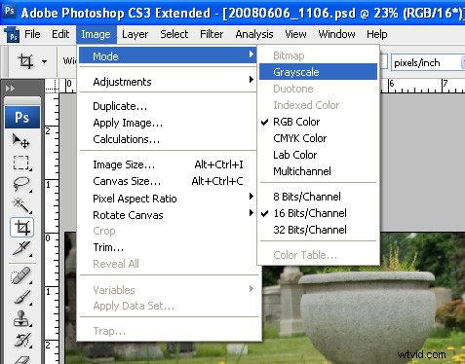Click the horizontal ruler at mark 6
This screenshot has width=465, height=364.
[391, 85]
